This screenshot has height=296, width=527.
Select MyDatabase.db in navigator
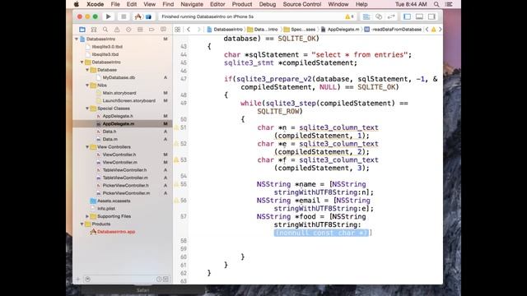[119, 77]
